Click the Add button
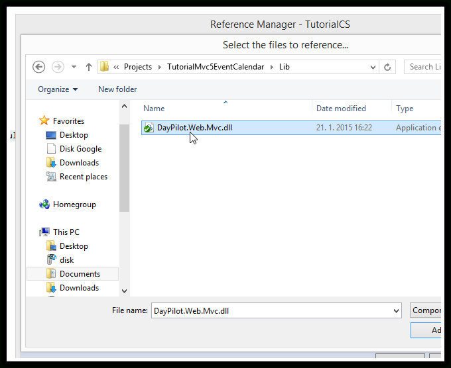This screenshot has height=368, width=451. click(426, 330)
